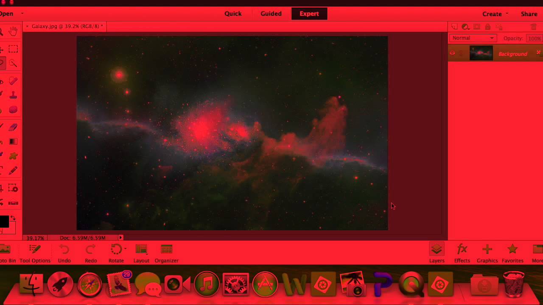Select the Clone Stamp tool

tap(13, 95)
